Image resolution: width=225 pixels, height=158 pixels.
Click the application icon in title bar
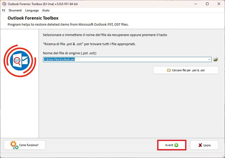click(4, 4)
